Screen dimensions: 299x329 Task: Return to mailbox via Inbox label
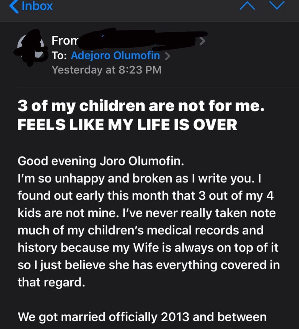[37, 6]
